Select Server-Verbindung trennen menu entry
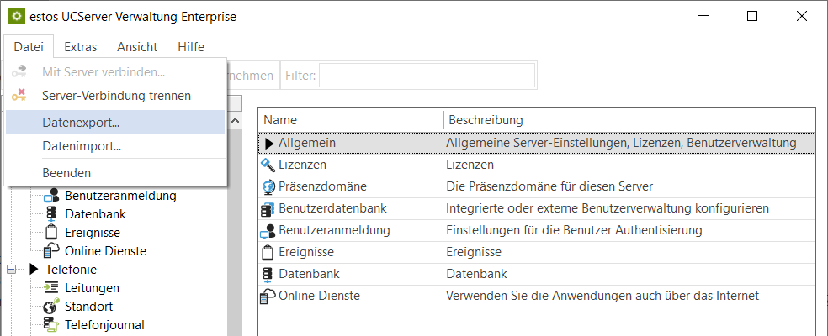The width and height of the screenshot is (828, 336). (x=116, y=96)
